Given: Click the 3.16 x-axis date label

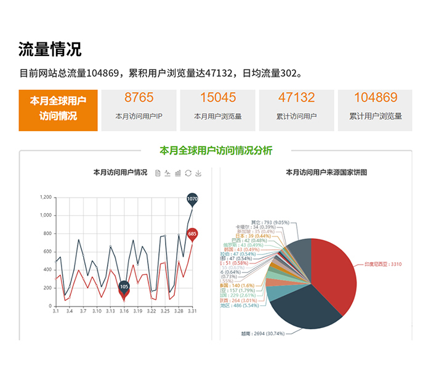Looking at the screenshot, I should tap(124, 311).
